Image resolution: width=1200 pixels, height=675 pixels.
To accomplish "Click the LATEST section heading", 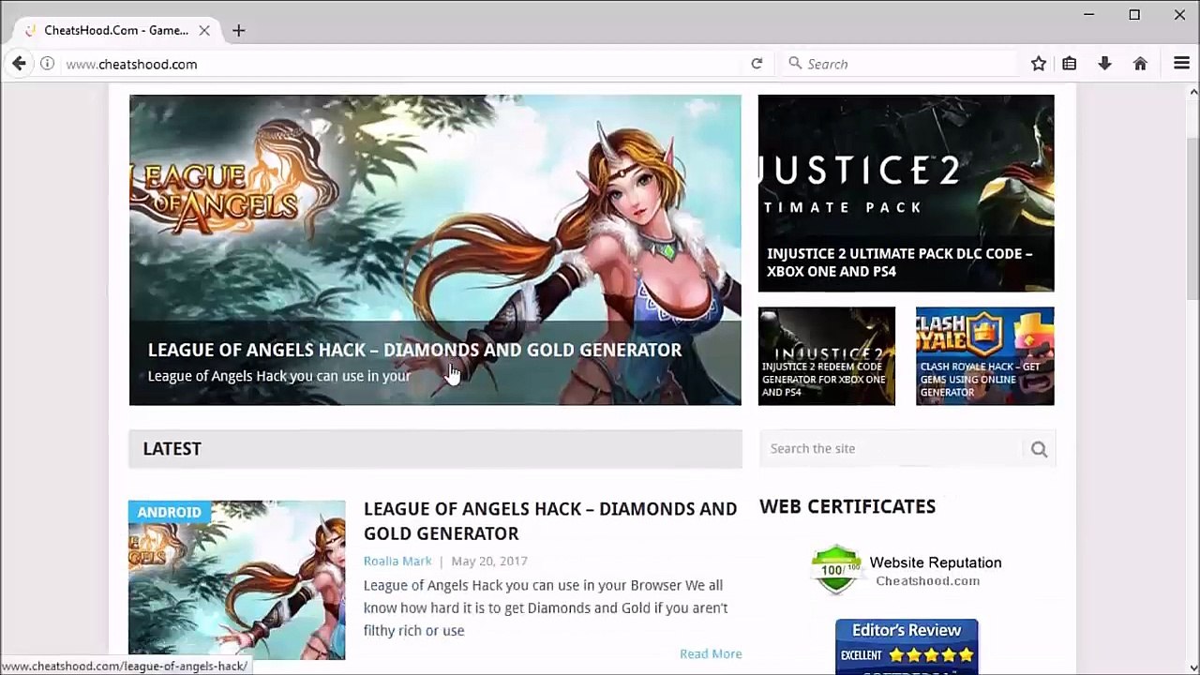I will [x=172, y=449].
